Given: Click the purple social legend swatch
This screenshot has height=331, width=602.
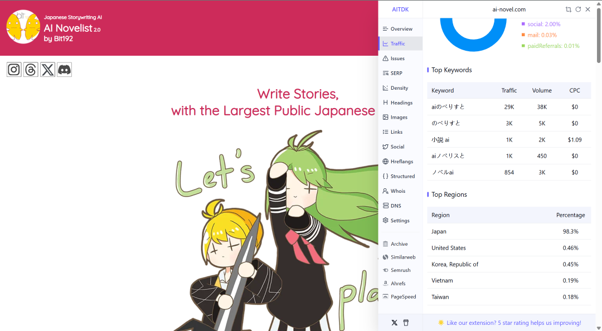Looking at the screenshot, I should click(523, 24).
